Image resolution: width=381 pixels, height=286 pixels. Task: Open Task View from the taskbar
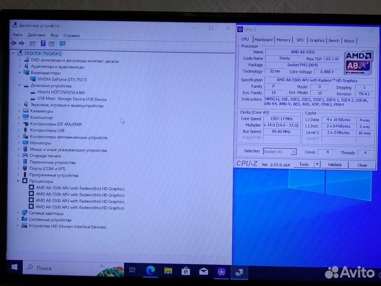[132, 270]
